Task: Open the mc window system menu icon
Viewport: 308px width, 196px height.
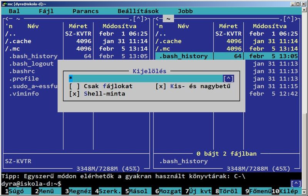Action: 4,4
